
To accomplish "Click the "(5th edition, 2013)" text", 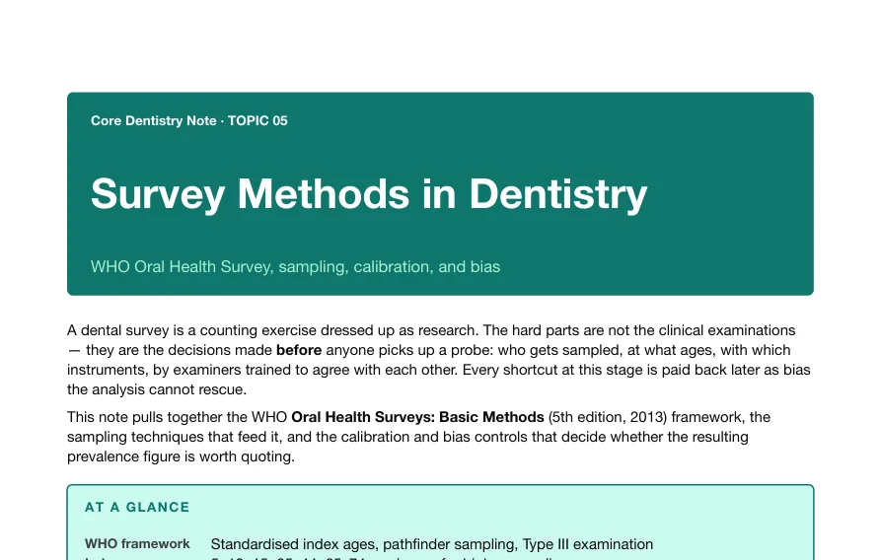I will point(608,417).
